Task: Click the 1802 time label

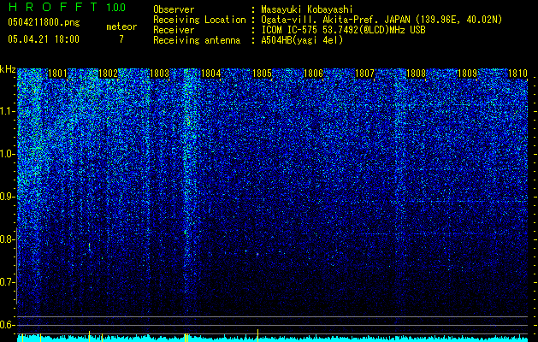Action: [109, 74]
